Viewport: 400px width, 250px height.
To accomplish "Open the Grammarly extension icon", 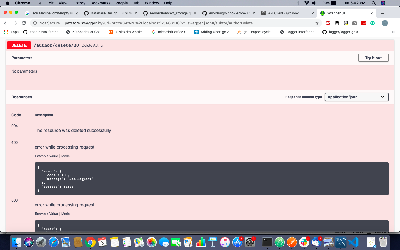I will [x=372, y=23].
